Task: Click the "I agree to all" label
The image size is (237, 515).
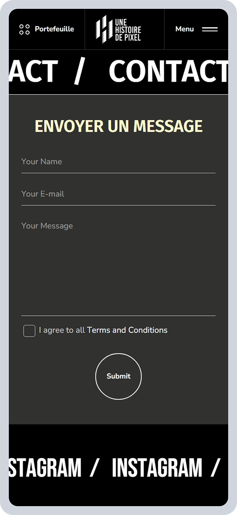Action: pos(62,330)
